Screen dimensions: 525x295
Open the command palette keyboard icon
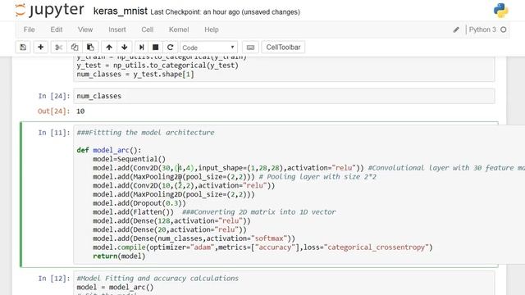pyautogui.click(x=250, y=48)
